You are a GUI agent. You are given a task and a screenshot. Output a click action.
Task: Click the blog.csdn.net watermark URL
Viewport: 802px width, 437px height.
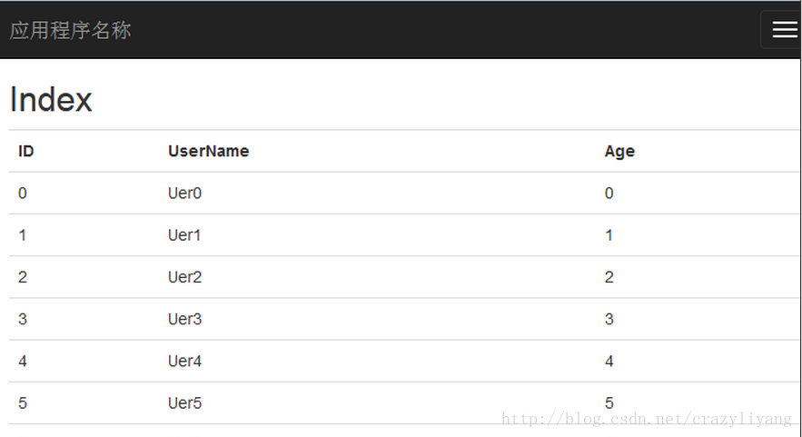(x=647, y=419)
